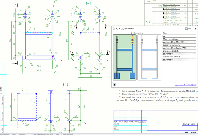Click the warning triangle icon in title bar
Image resolution: width=198 pixels, height=135 pixels.
pyautogui.click(x=113, y=29)
